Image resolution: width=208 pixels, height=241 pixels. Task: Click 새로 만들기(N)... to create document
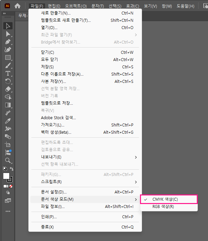click(55, 13)
